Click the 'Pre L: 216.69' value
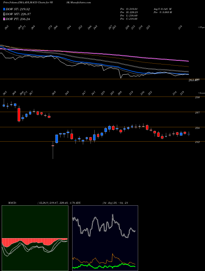Screen dimensions: 205x271 point(129,16)
